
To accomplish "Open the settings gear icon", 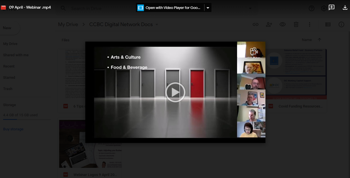I will tap(324, 8).
